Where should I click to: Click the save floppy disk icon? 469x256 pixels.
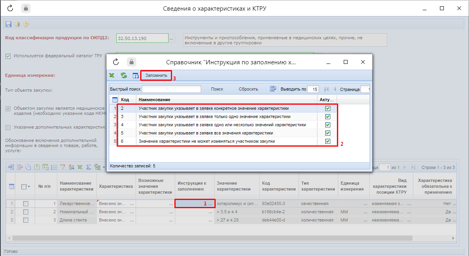click(x=8, y=24)
